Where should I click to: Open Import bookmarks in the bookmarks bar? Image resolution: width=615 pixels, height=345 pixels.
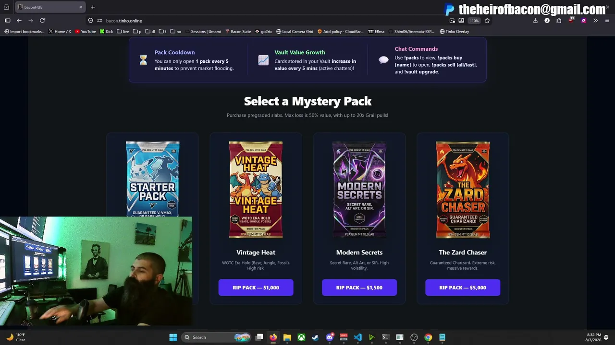point(24,32)
